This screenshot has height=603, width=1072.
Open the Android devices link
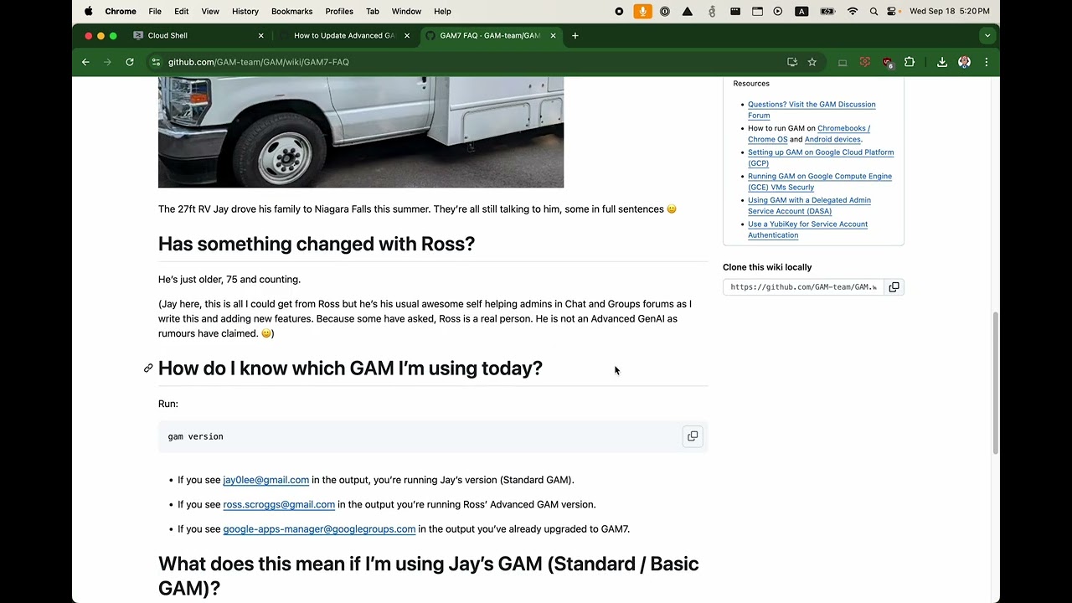(x=832, y=140)
